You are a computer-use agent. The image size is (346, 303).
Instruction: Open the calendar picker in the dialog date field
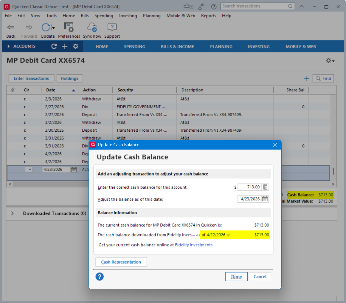pos(265,199)
